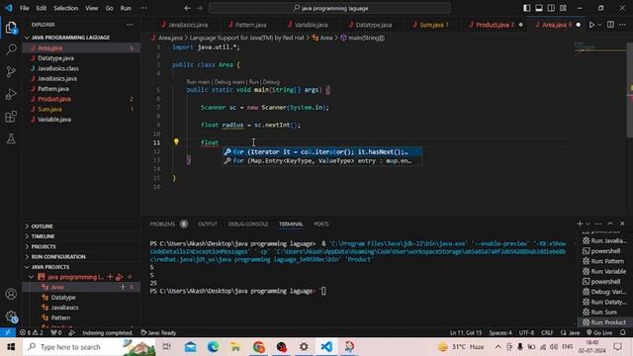Click the Windows taskbar search box
Viewport: 633px width, 356px height.
pos(89,347)
